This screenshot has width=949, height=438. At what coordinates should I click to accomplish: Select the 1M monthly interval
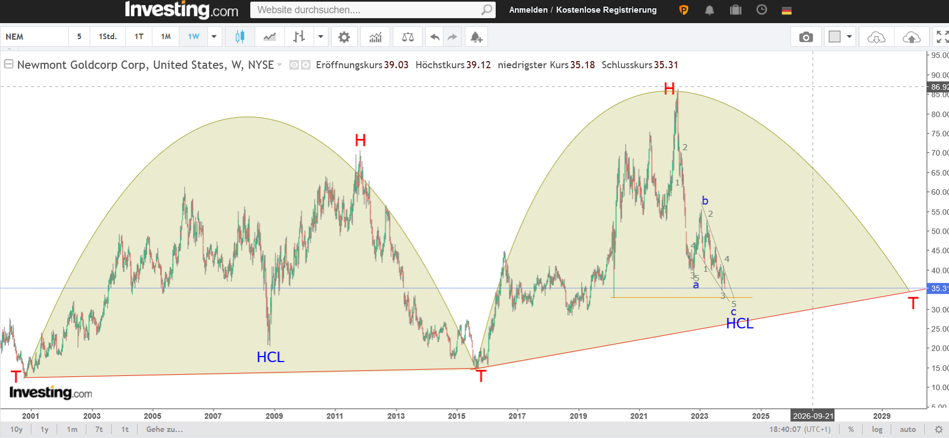tap(166, 37)
